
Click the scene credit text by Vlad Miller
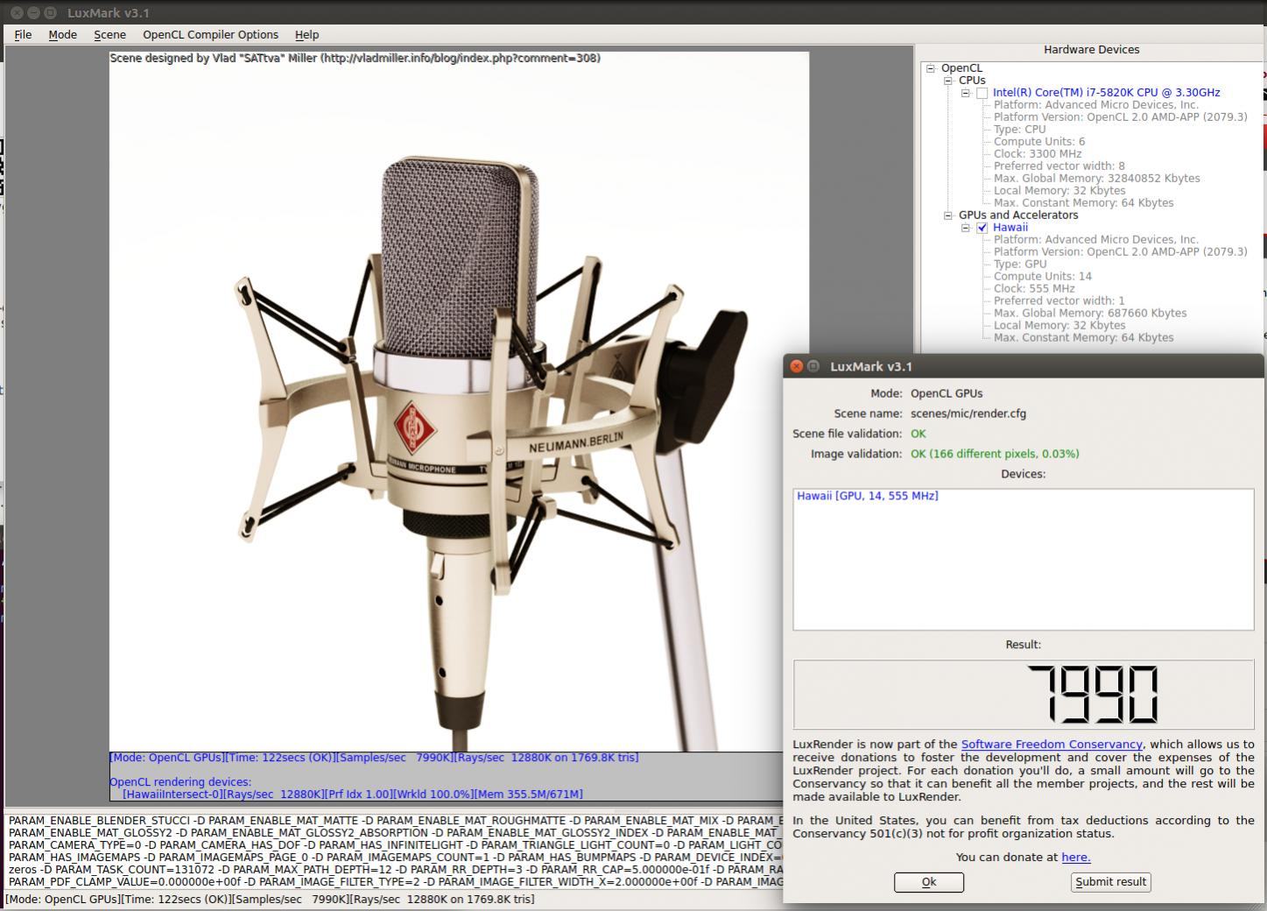pyautogui.click(x=355, y=58)
